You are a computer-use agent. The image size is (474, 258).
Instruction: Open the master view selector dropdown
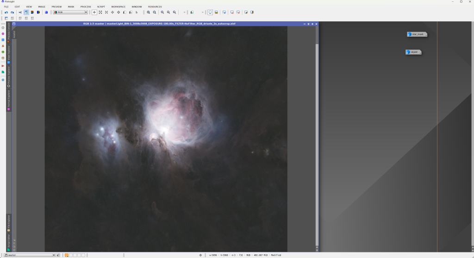(30, 255)
